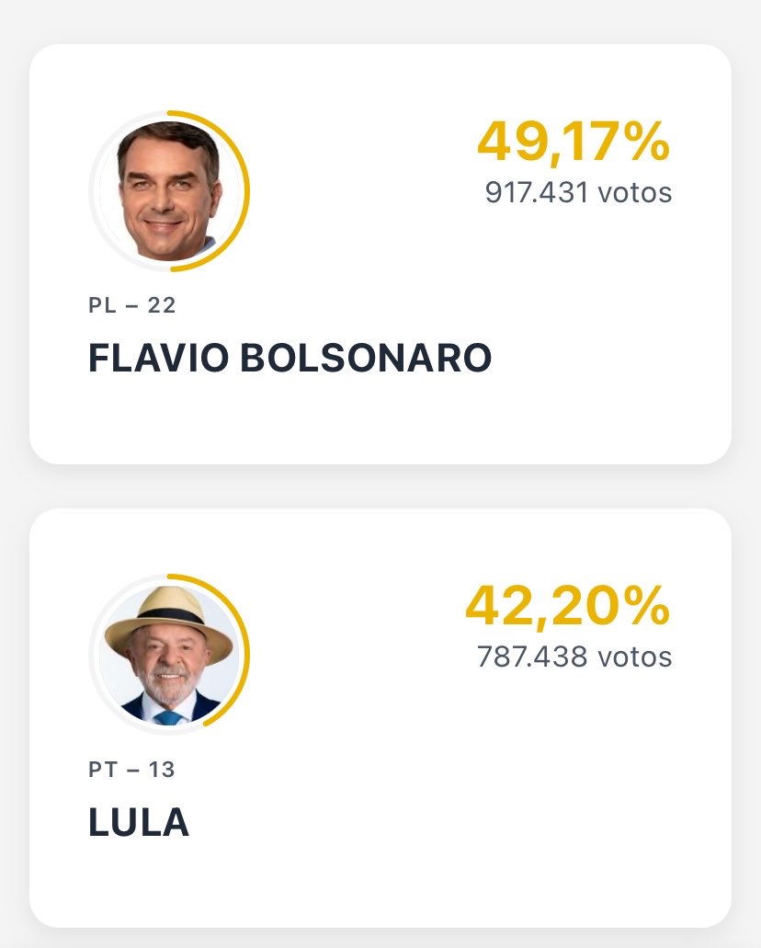The height and width of the screenshot is (948, 761).
Task: Open Flavio Bolsonaro's candidate photo
Action: coord(168,191)
